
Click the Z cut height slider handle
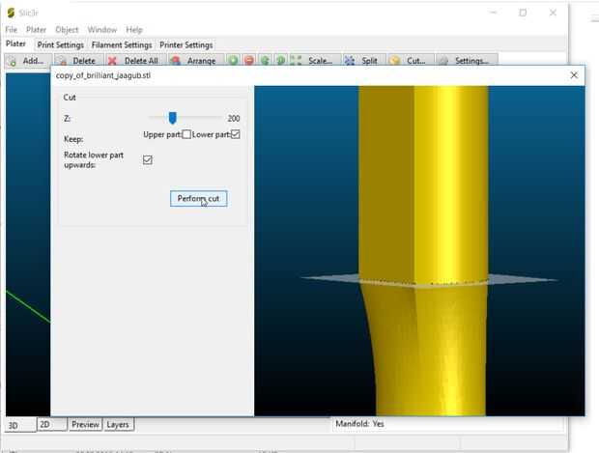(x=172, y=118)
